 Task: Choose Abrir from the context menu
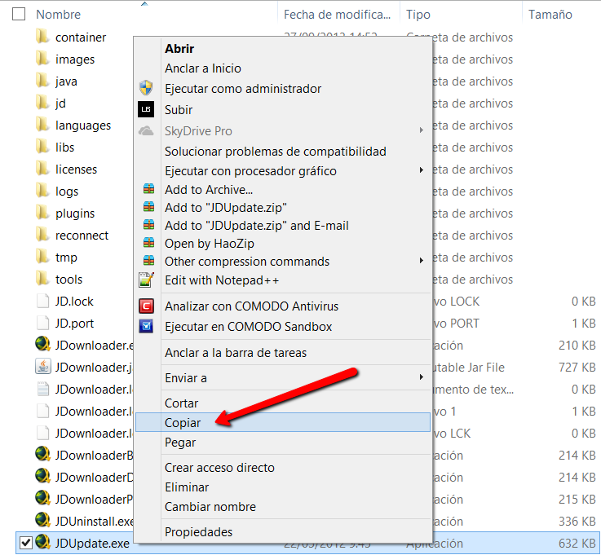click(179, 49)
